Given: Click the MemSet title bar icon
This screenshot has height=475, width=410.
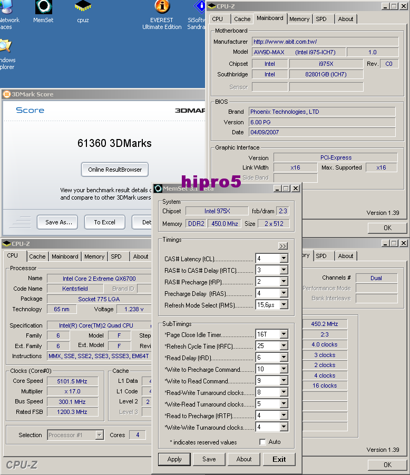Looking at the screenshot, I should point(158,189).
